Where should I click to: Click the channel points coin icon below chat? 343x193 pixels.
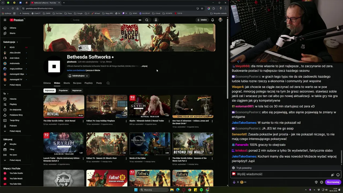(x=242, y=182)
